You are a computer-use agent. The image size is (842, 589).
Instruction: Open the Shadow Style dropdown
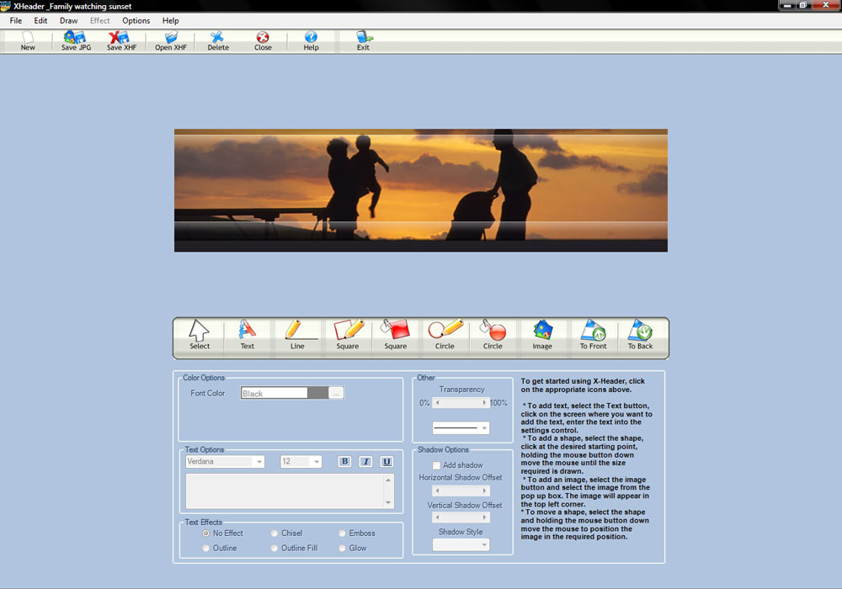click(484, 545)
